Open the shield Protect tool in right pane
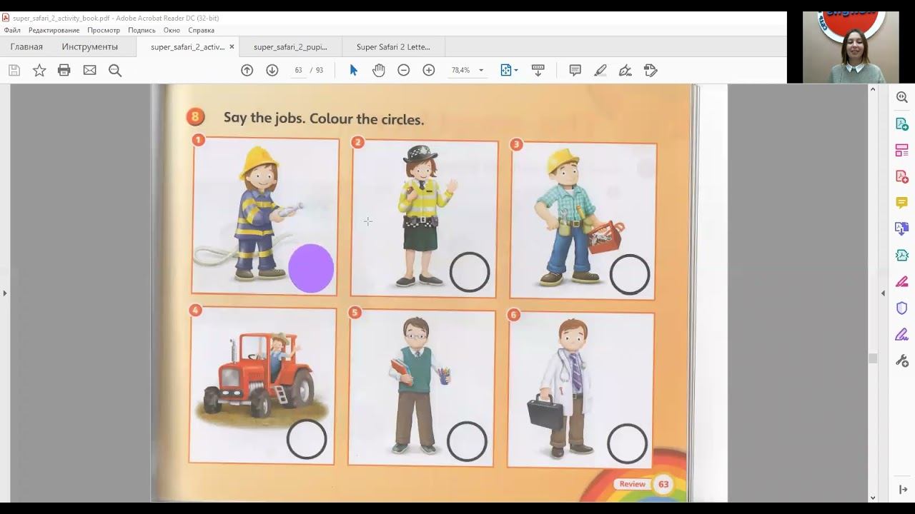Viewport: 915px width, 514px height. click(x=902, y=308)
